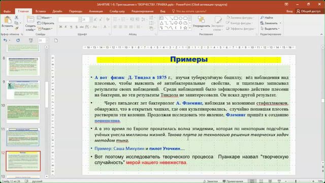Click the Примечания comments status bar button
This screenshot has width=325, height=183.
[x=233, y=181]
